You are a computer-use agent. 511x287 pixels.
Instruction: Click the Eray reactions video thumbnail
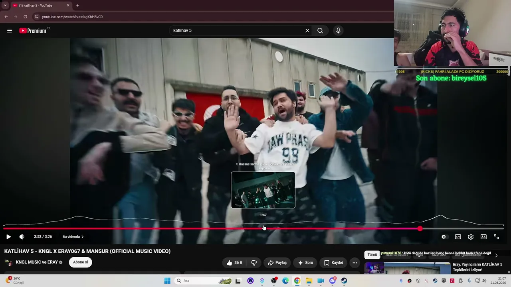pos(407,269)
